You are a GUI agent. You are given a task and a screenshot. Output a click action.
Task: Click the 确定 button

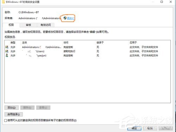click(x=134, y=128)
